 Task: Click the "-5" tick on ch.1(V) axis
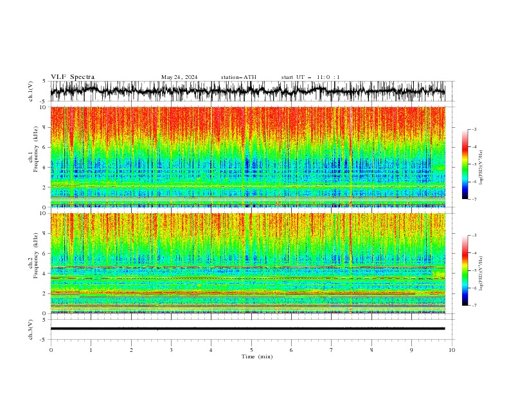[44, 101]
